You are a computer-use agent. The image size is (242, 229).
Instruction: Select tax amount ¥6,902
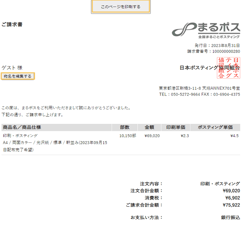click(233, 198)
